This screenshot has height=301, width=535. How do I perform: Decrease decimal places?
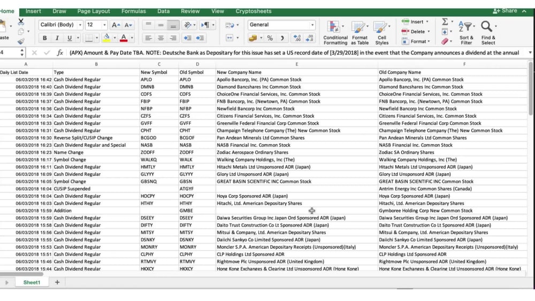click(309, 38)
